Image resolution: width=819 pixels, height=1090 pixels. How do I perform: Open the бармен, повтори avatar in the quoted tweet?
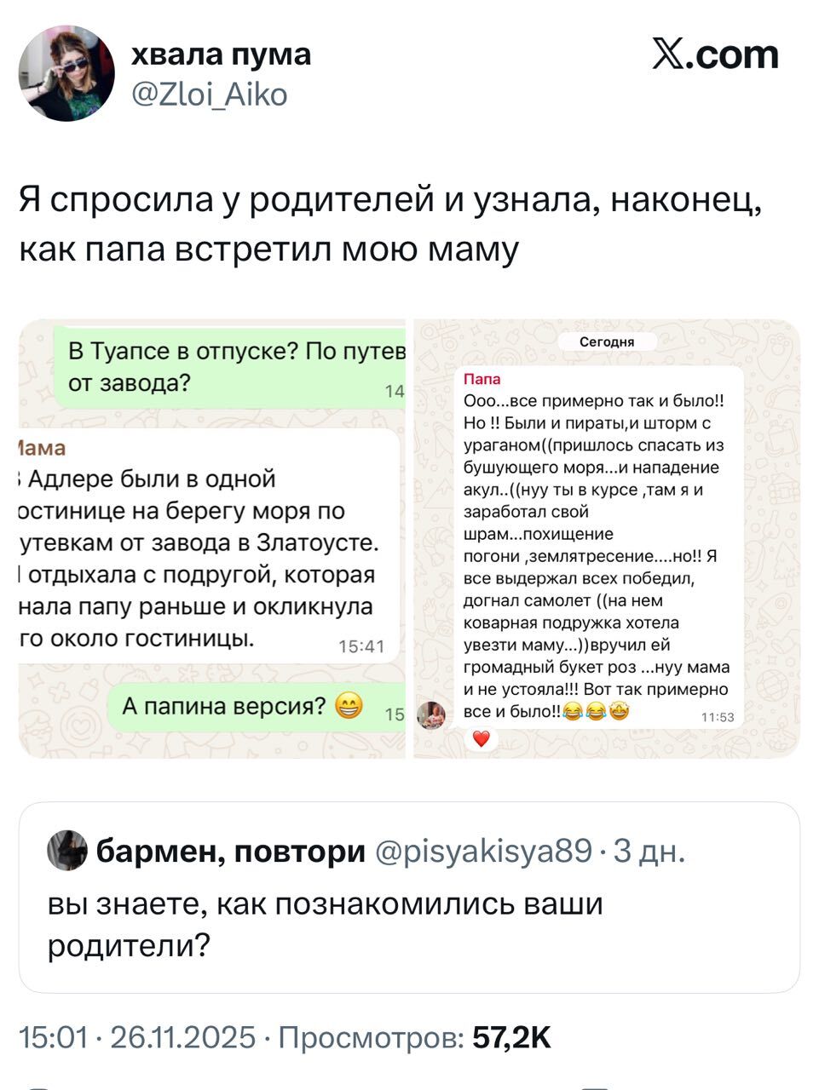[67, 850]
